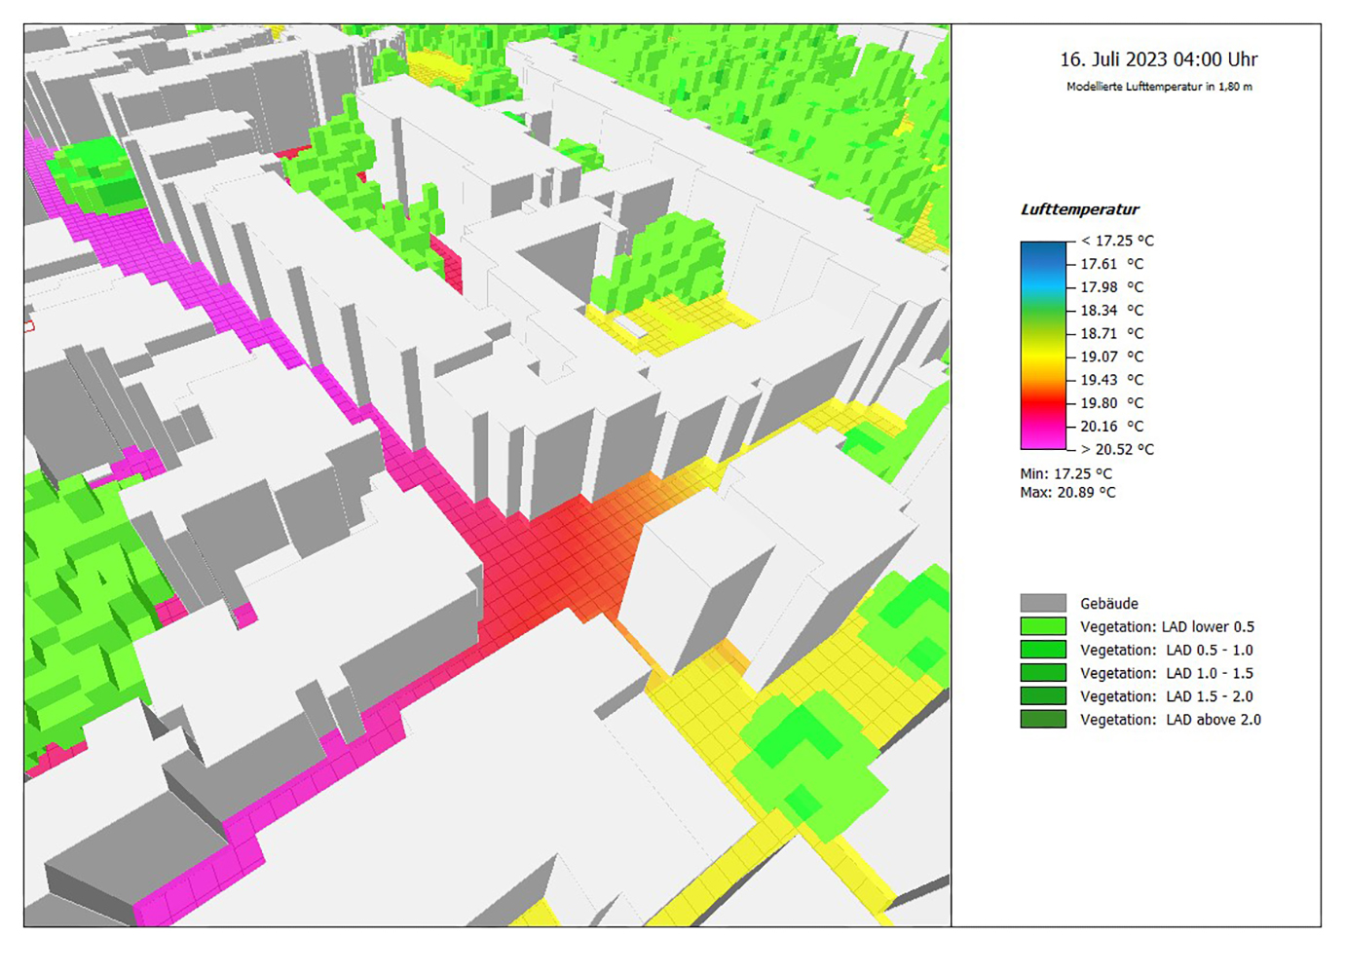Click the "Modellierte Lufttemperatur in 1,80 m" subtitle
This screenshot has height=974, width=1345.
pyautogui.click(x=1158, y=87)
